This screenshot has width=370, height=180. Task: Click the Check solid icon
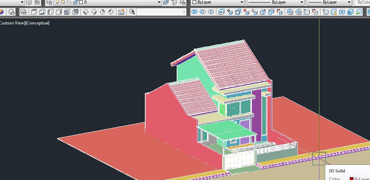coord(359,12)
